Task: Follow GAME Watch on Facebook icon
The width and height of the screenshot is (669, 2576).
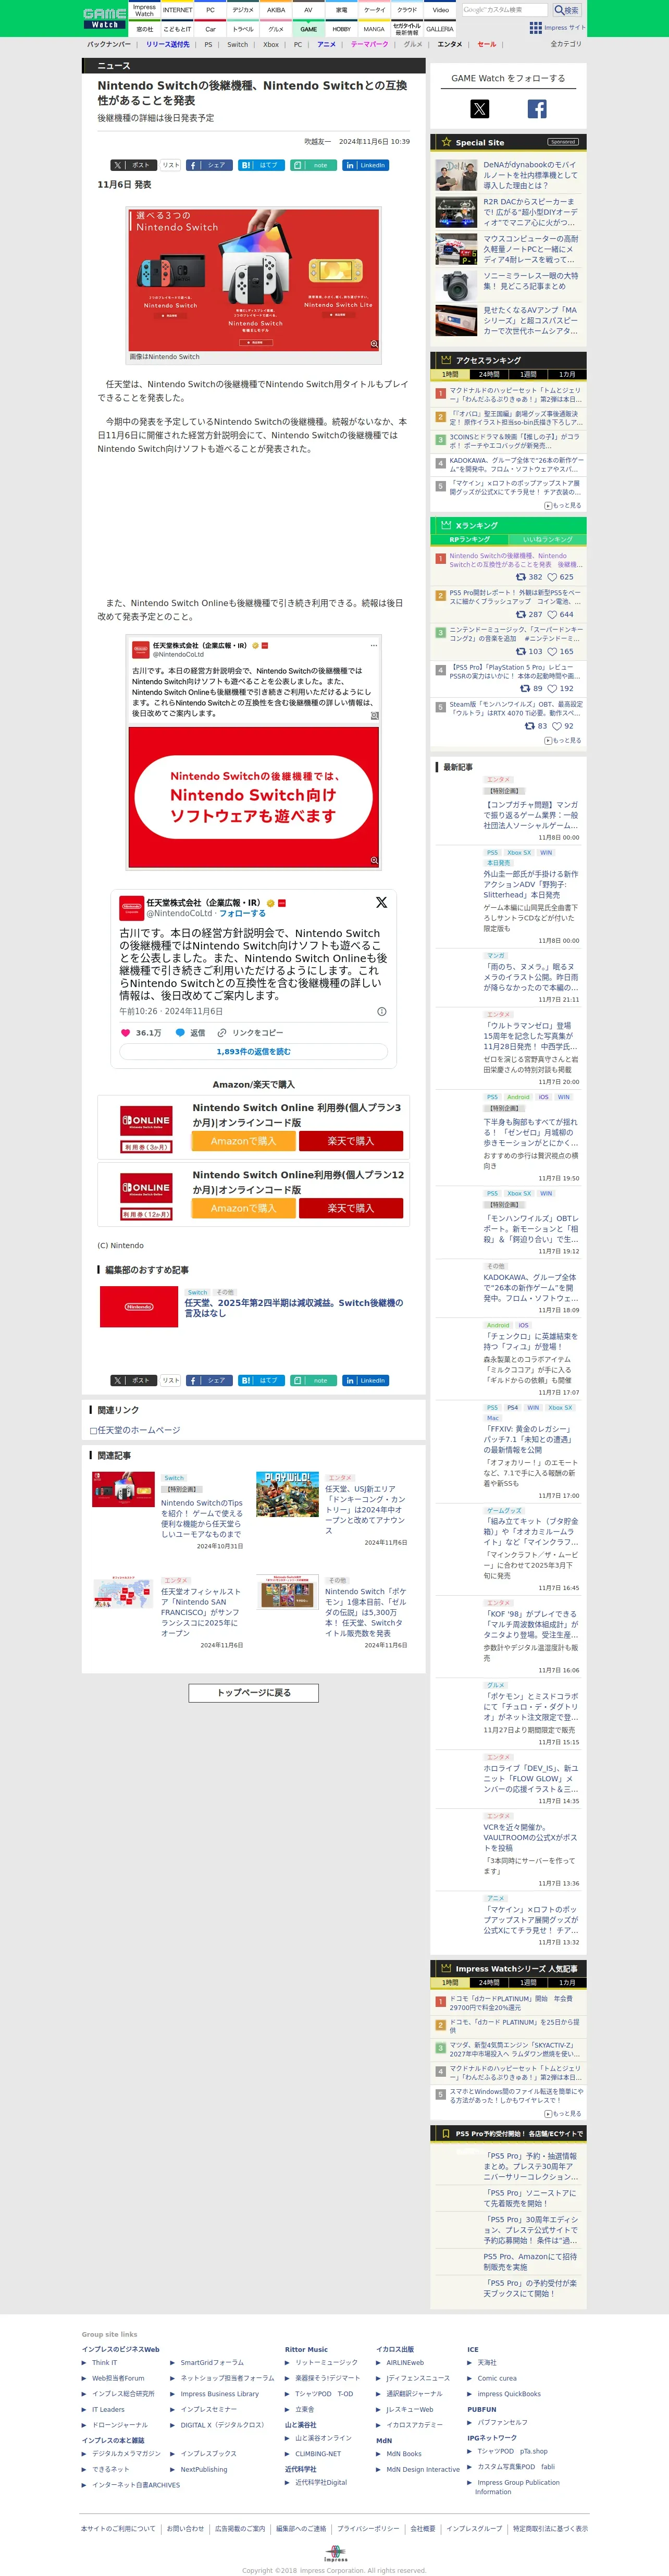Action: [537, 109]
